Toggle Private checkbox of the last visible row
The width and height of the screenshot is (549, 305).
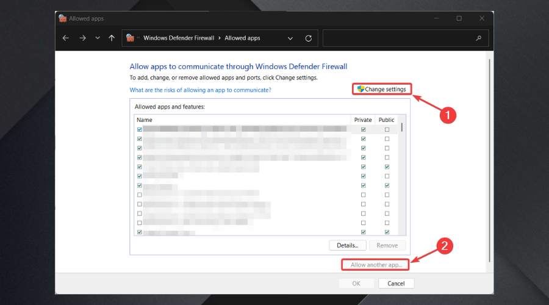click(x=364, y=232)
